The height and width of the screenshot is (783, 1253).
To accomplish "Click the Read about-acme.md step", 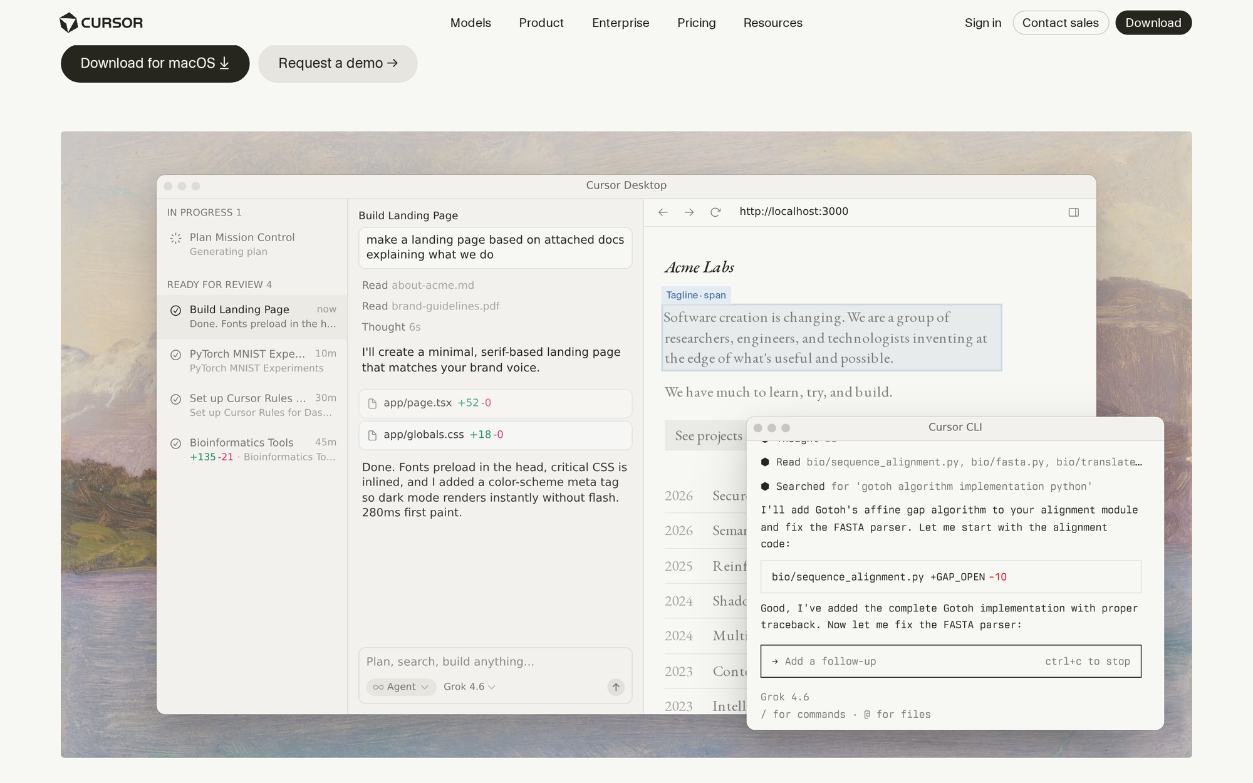I will (418, 285).
